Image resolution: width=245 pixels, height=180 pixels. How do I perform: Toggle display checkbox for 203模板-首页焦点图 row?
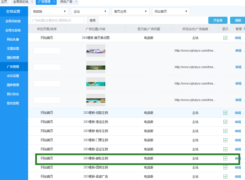coord(225,38)
